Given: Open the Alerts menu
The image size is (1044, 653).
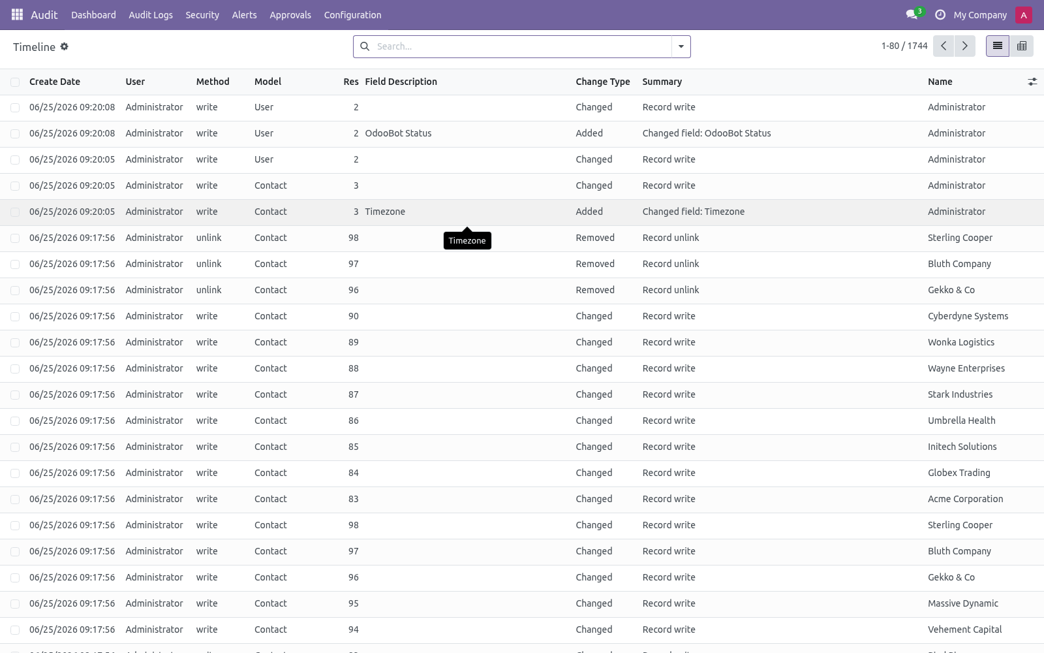Looking at the screenshot, I should pyautogui.click(x=244, y=14).
